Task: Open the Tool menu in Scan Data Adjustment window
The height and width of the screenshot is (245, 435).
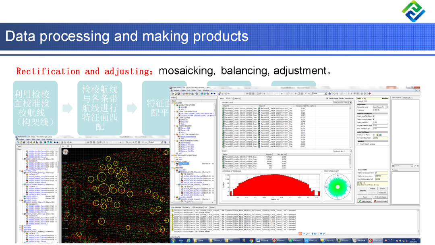Action: pos(199,90)
